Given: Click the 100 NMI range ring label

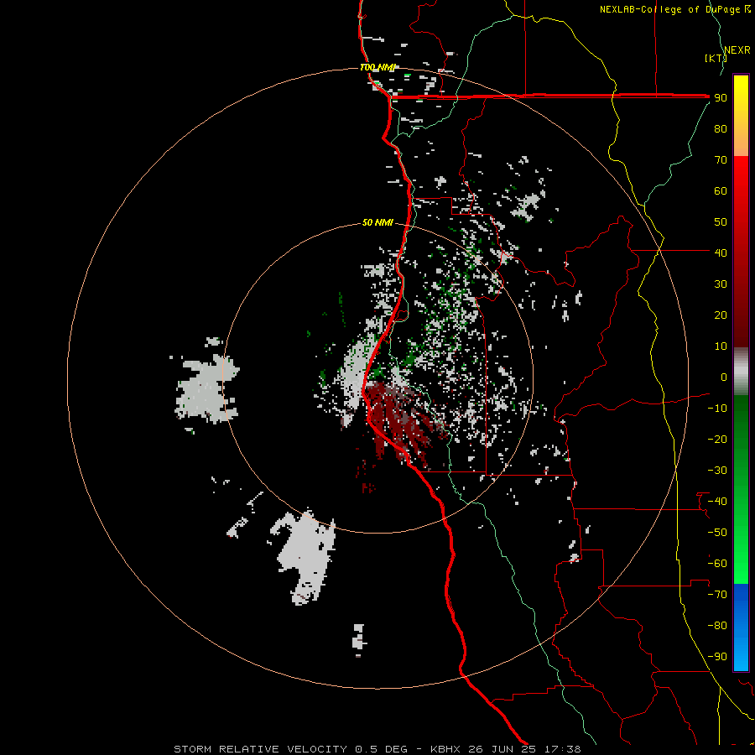Looking at the screenshot, I should tap(377, 67).
